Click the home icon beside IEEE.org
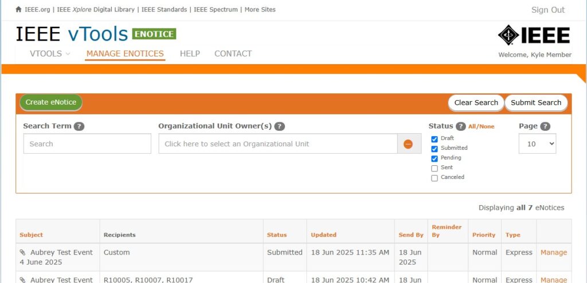This screenshot has height=283, width=587. 19,9
